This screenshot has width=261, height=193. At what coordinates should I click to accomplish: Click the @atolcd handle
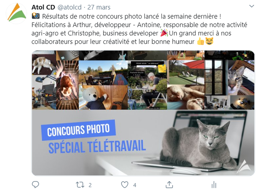[x=69, y=7]
